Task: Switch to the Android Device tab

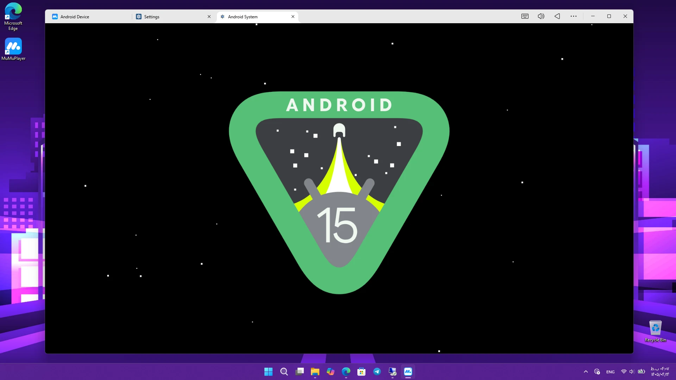Action: pos(75,17)
